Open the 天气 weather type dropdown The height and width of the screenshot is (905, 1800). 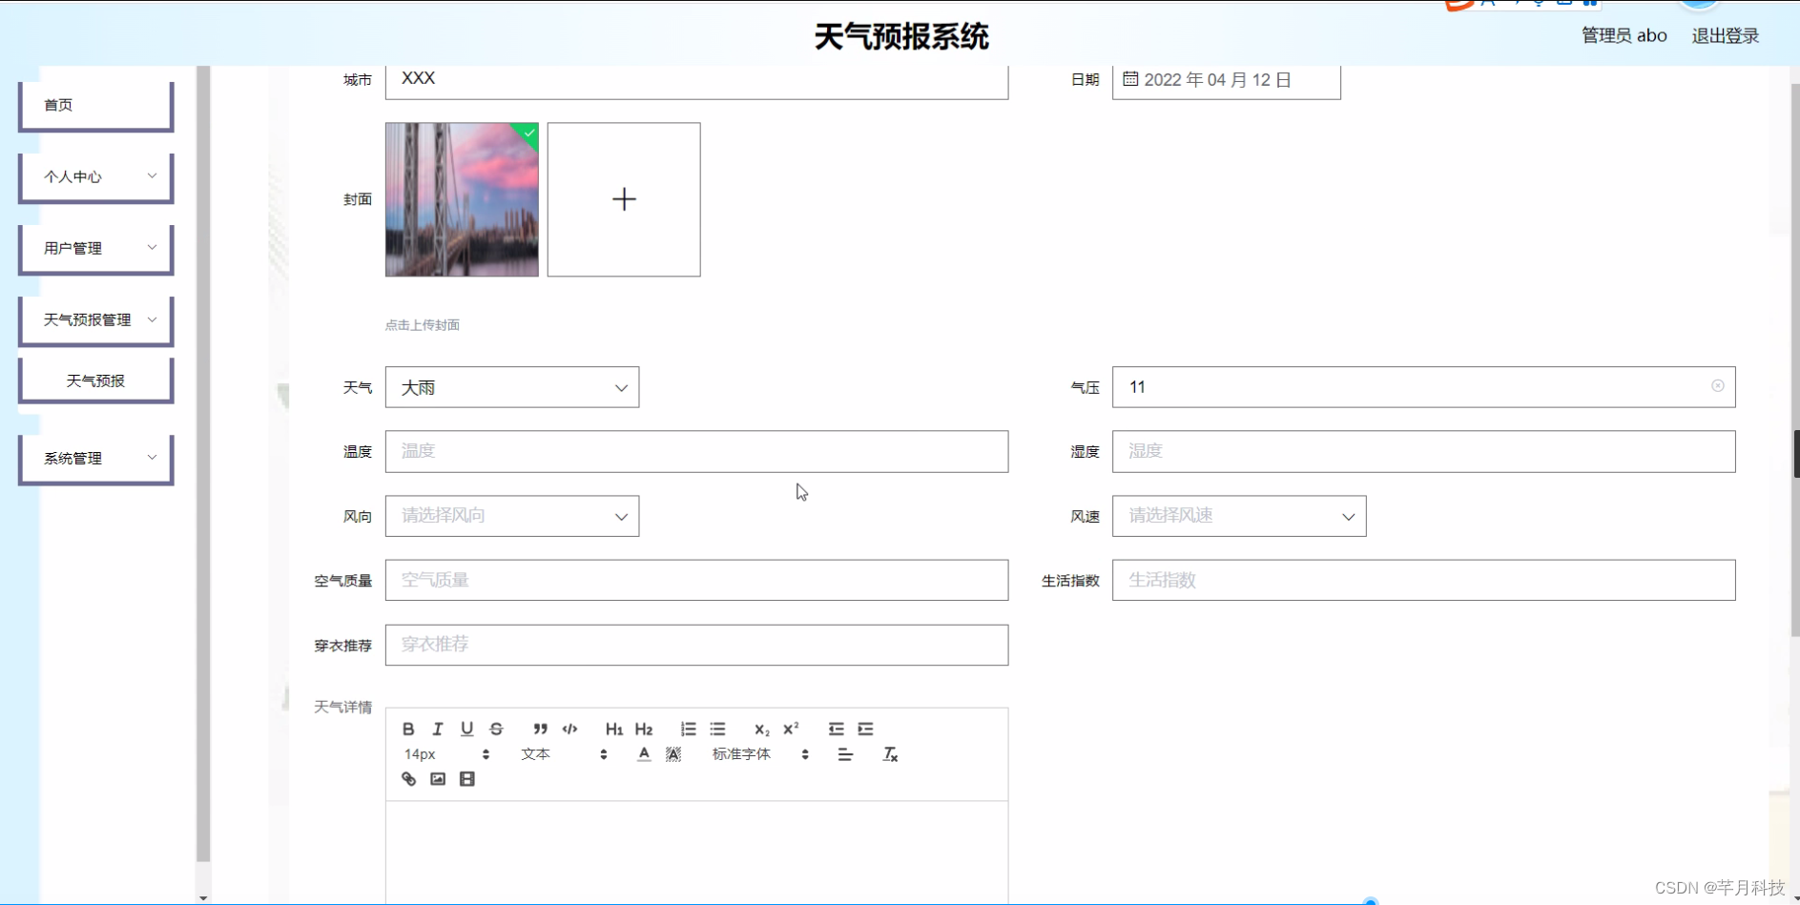(512, 387)
